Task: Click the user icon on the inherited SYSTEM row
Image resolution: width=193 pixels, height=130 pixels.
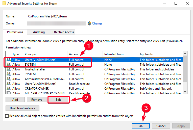Action: (8, 74)
